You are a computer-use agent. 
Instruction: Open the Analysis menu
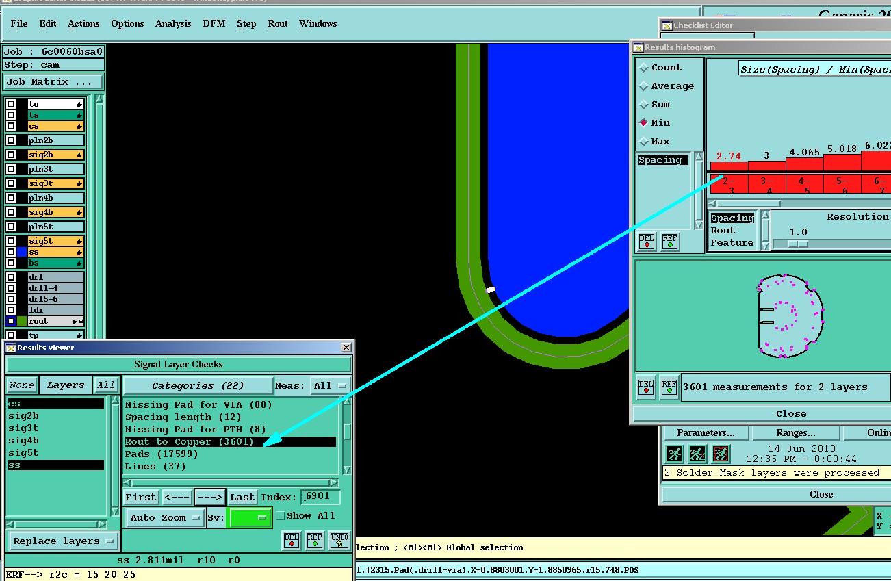click(x=173, y=23)
